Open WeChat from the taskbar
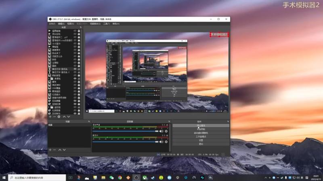The width and height of the screenshot is (323, 181). click(x=112, y=177)
